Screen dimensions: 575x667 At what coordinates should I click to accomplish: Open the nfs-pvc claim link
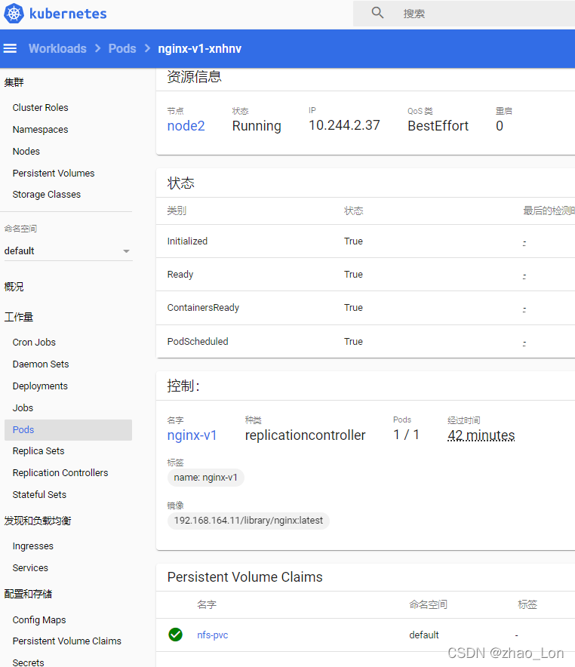click(212, 635)
